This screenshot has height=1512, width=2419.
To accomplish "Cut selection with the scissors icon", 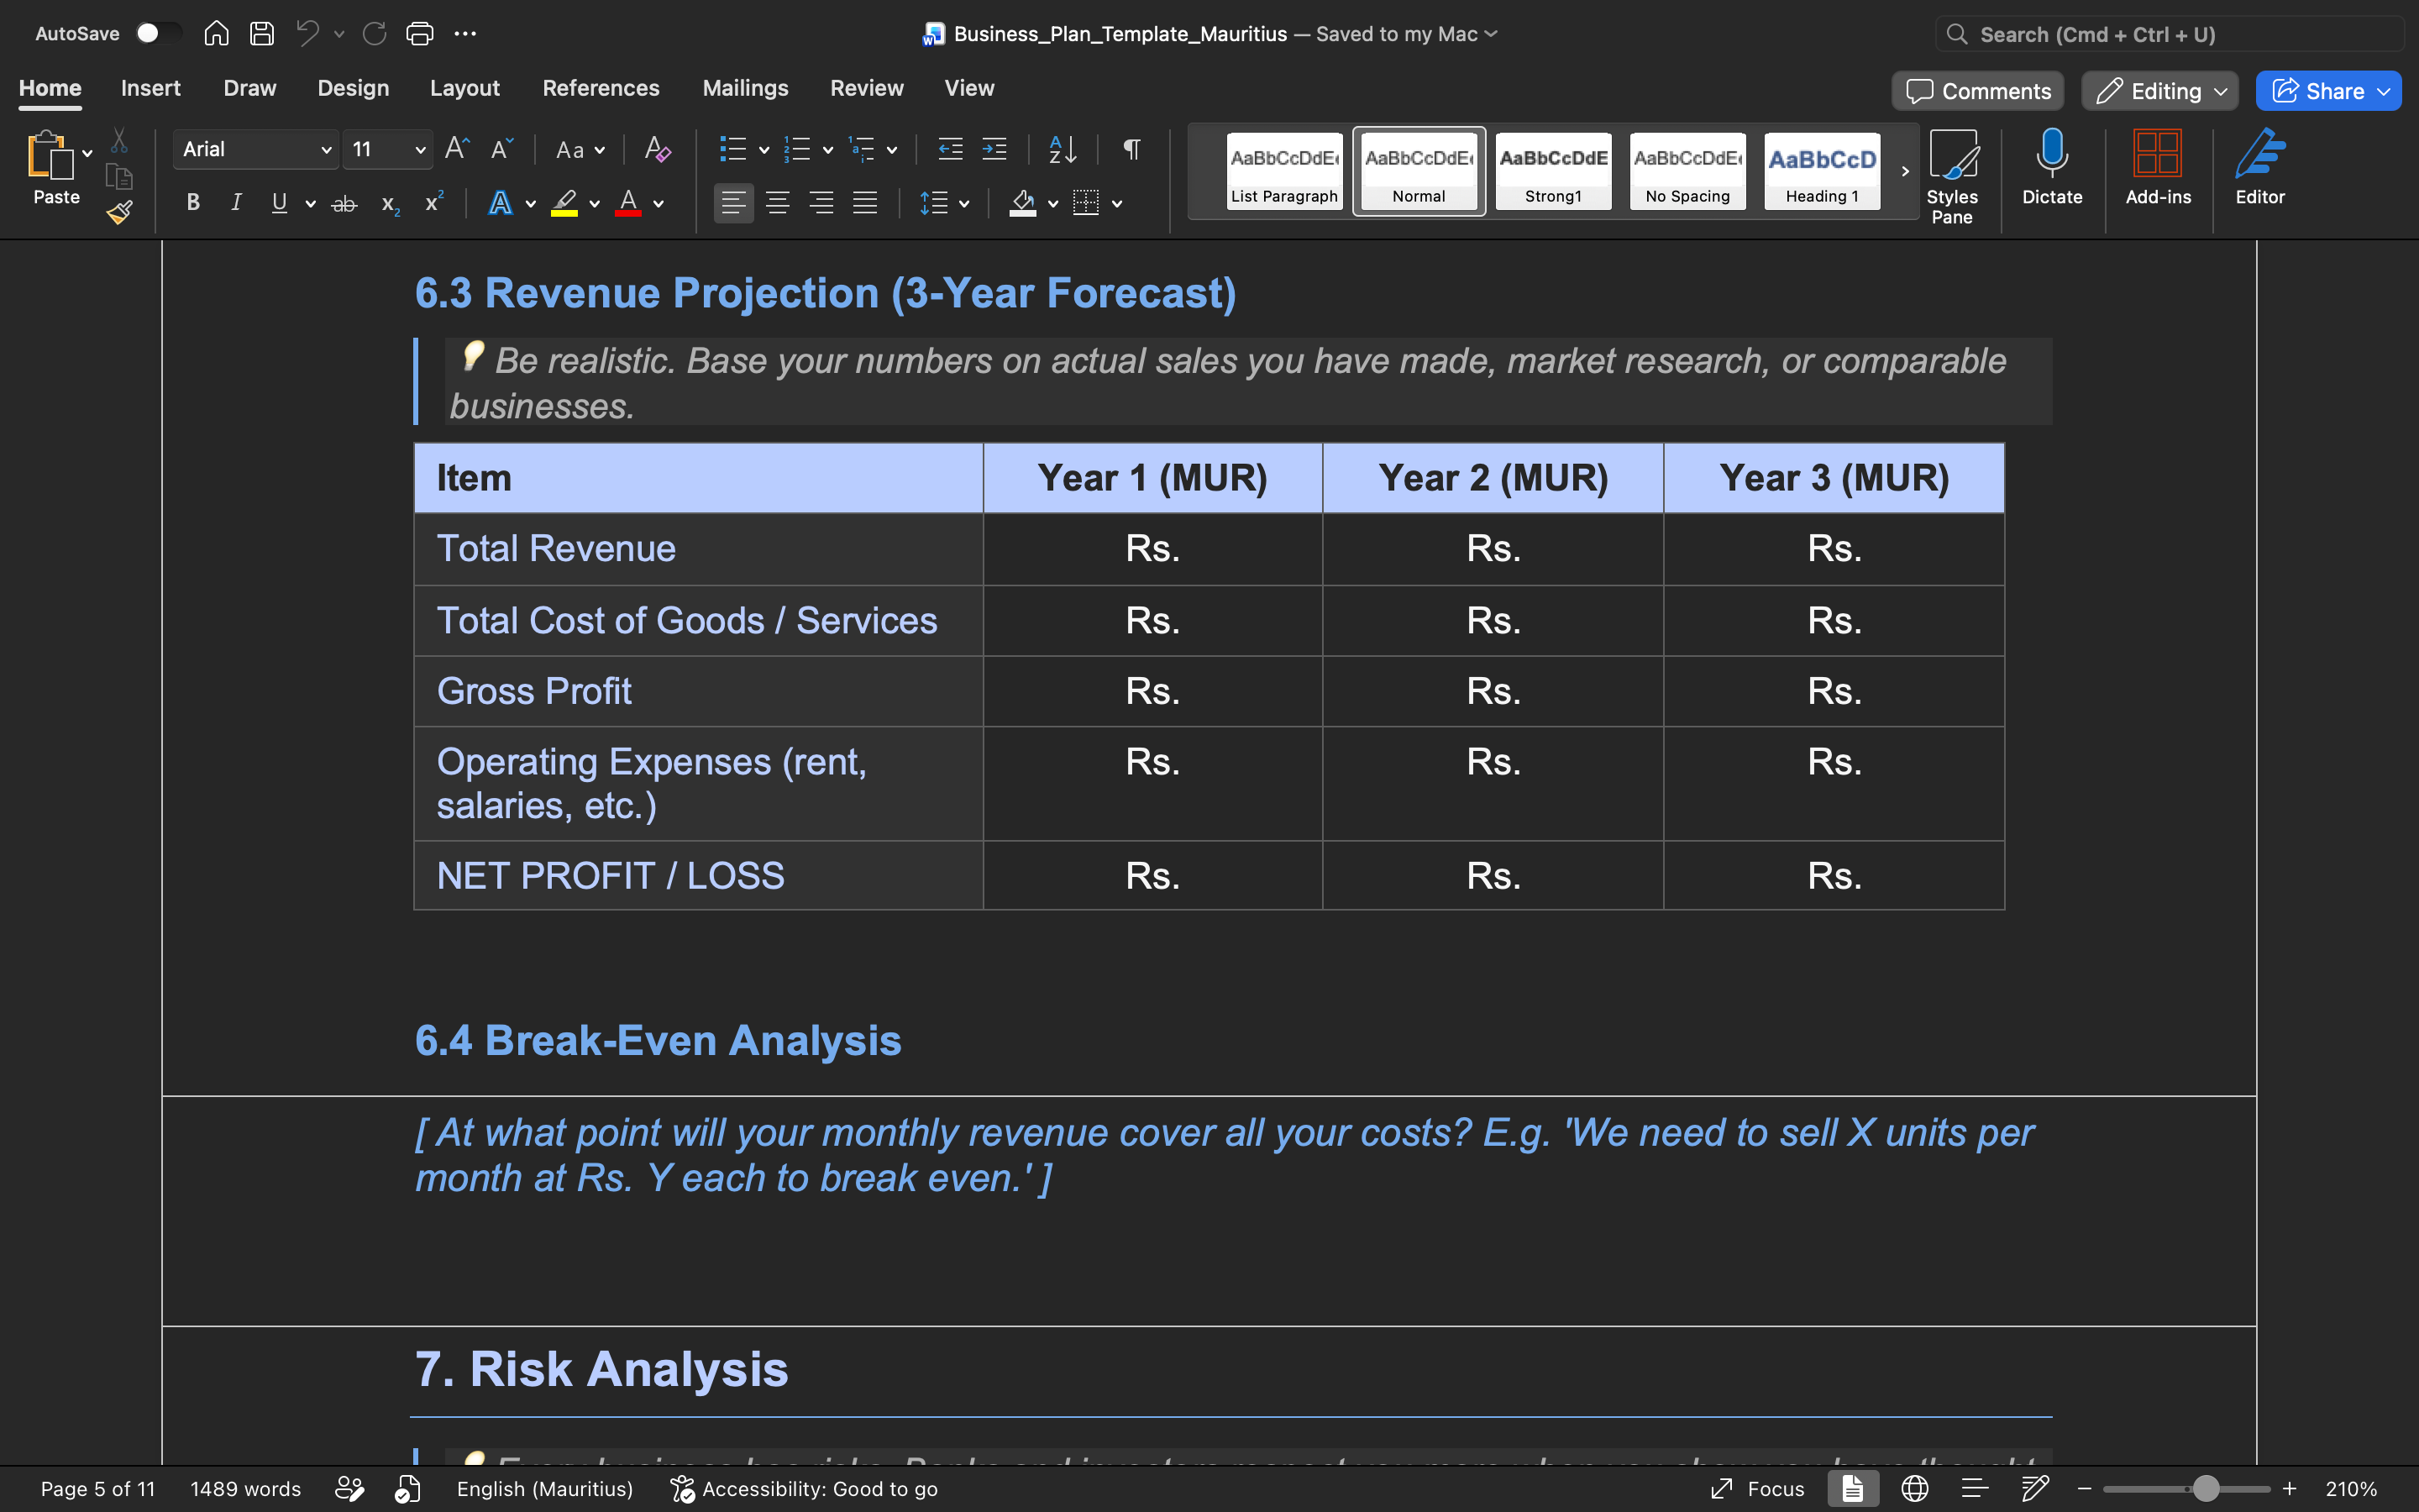I will [119, 140].
